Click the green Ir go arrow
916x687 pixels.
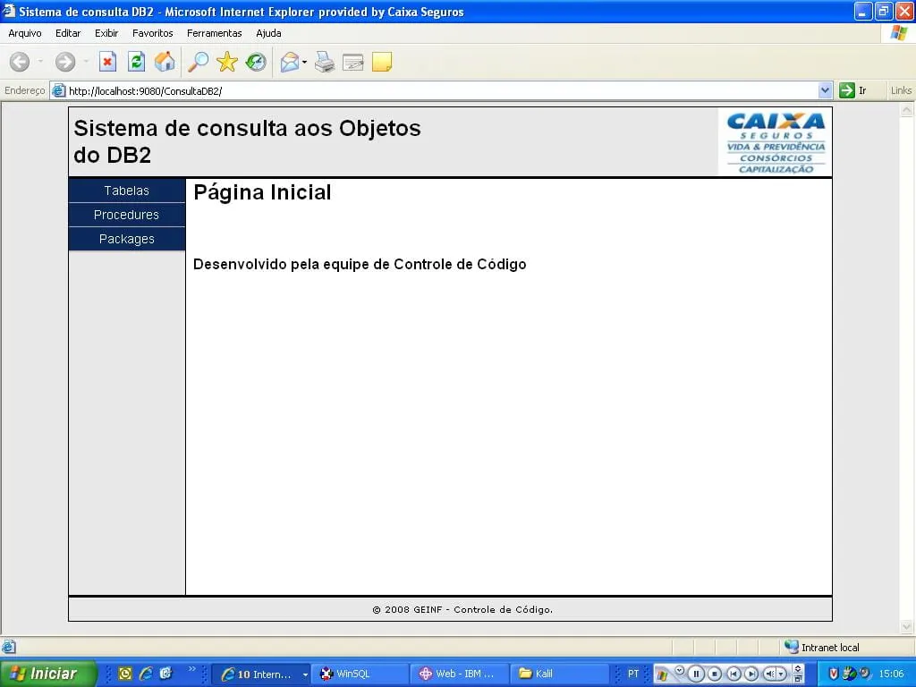(846, 90)
